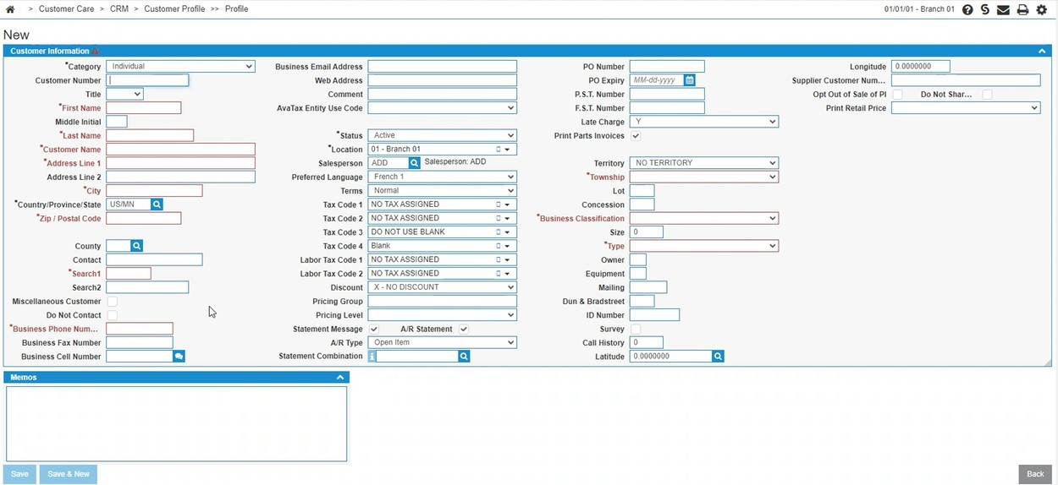The height and width of the screenshot is (485, 1058).
Task: Click the County search icon
Action: [x=136, y=246]
